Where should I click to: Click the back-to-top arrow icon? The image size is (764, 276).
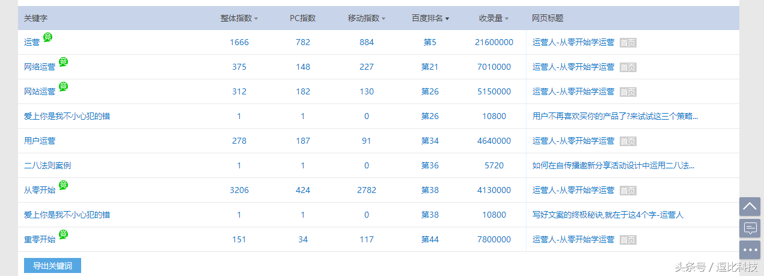[750, 207]
